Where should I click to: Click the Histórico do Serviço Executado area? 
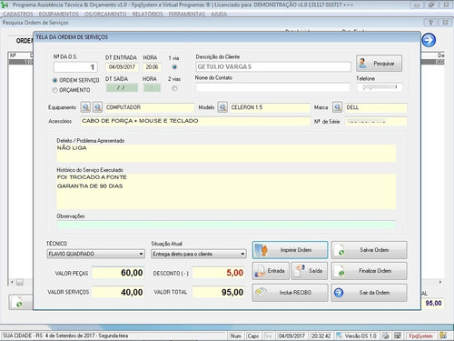pos(226,192)
